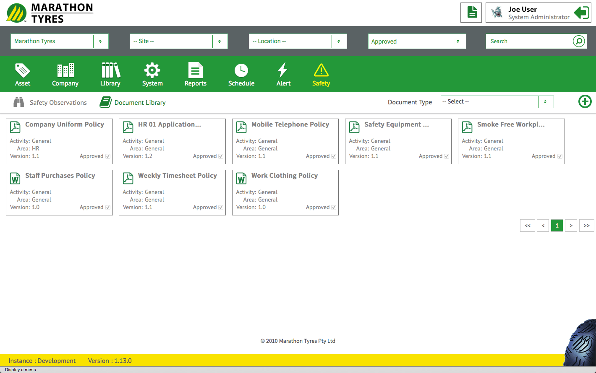Open the System gear icon

(152, 70)
